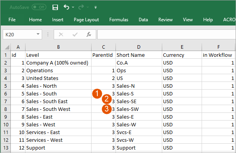Select the 'Sales-W' short name cell
The width and height of the screenshot is (236, 153).
pyautogui.click(x=139, y=124)
